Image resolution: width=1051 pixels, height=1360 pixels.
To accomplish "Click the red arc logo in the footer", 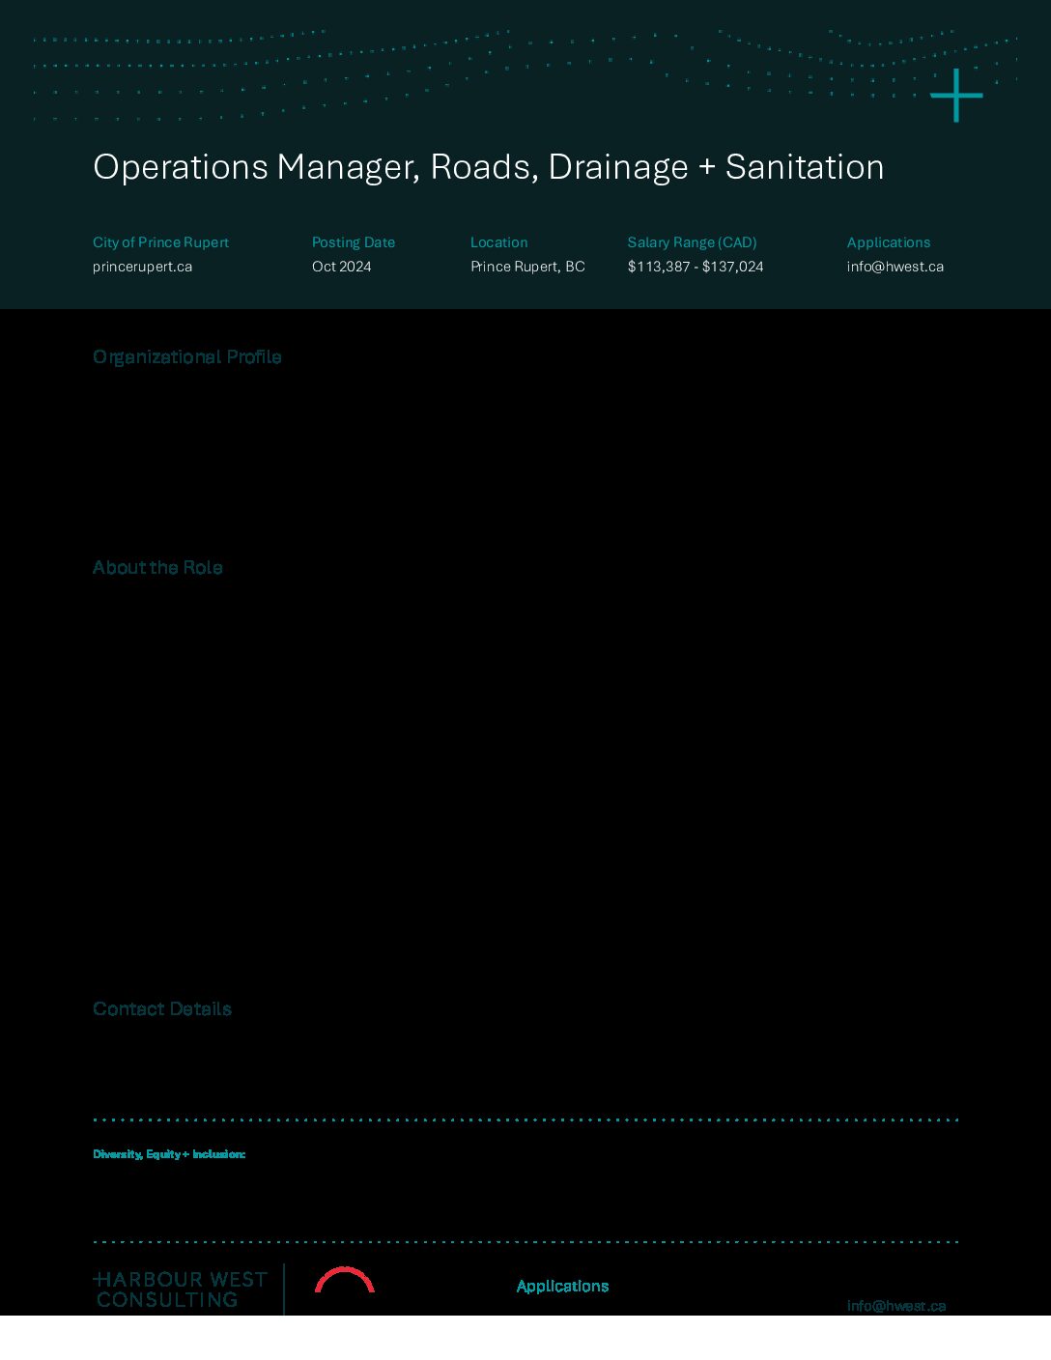I will 345,1280.
